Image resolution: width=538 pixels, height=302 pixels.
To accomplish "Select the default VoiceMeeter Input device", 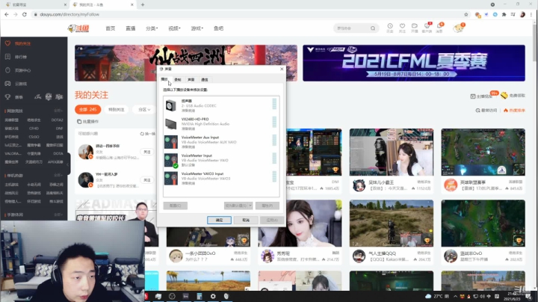I will point(221,160).
